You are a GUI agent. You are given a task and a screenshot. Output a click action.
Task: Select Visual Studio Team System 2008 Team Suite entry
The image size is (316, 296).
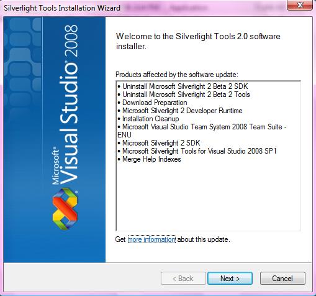point(202,131)
